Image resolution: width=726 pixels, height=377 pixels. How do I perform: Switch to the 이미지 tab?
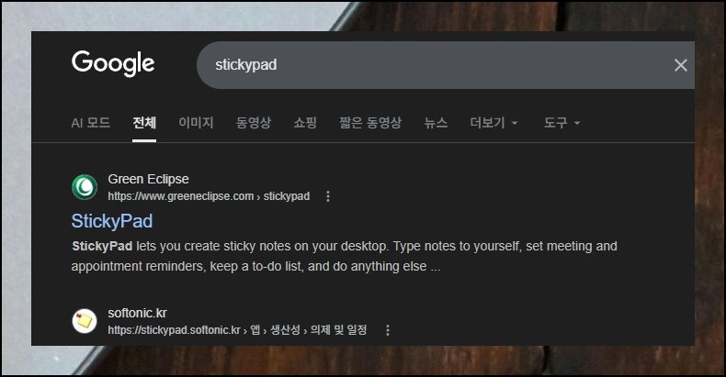(196, 123)
